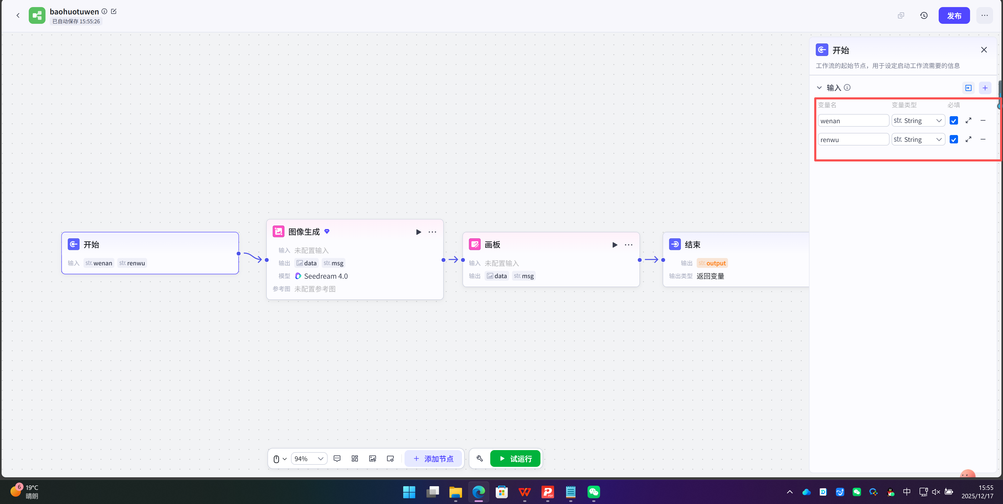Add a new input variable with the plus icon
The image size is (1003, 504).
coord(985,88)
